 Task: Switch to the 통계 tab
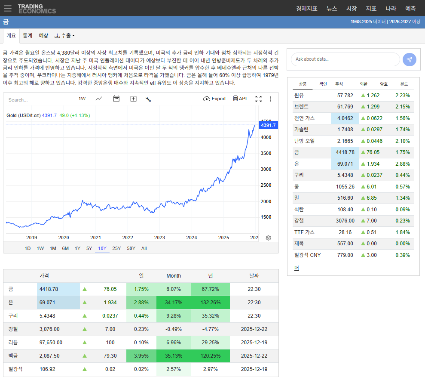point(28,35)
